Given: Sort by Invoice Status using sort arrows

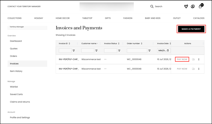Looking at the screenshot, I should tap(119, 43).
